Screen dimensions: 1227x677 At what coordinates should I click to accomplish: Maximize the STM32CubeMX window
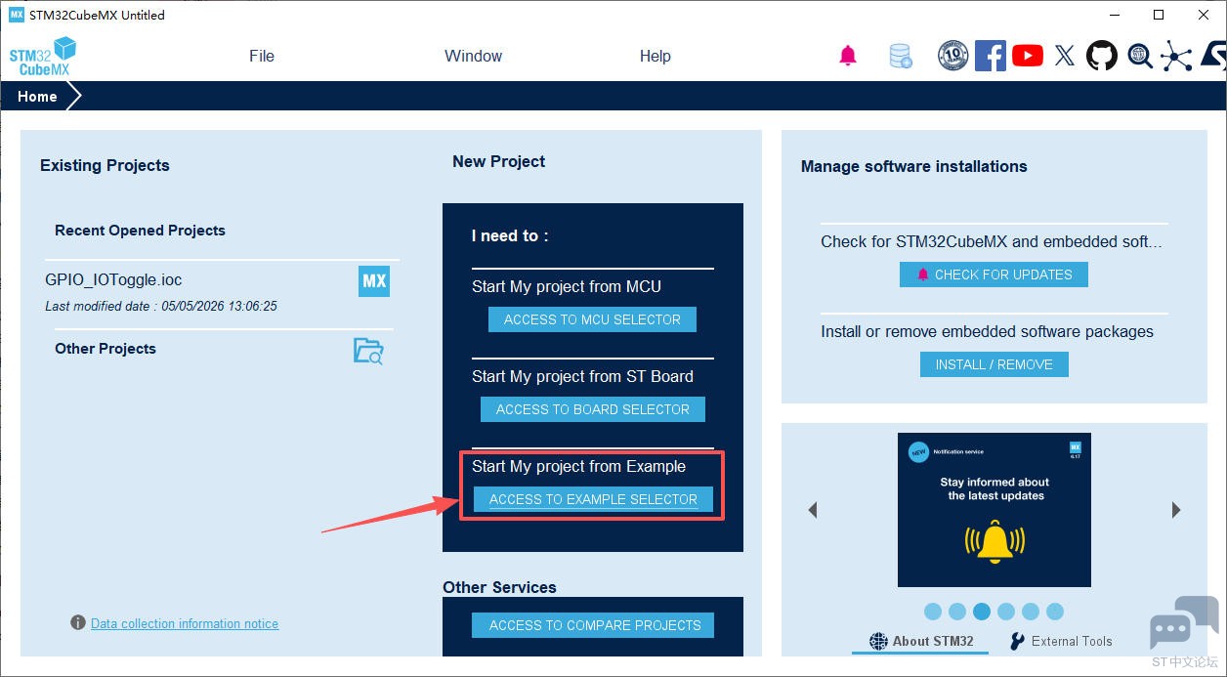tap(1159, 15)
